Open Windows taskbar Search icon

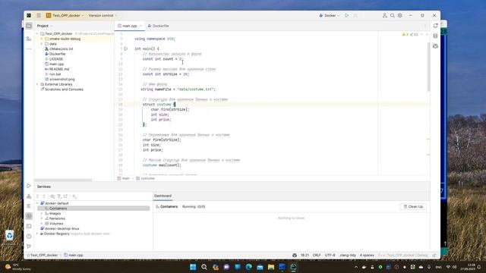point(204,267)
